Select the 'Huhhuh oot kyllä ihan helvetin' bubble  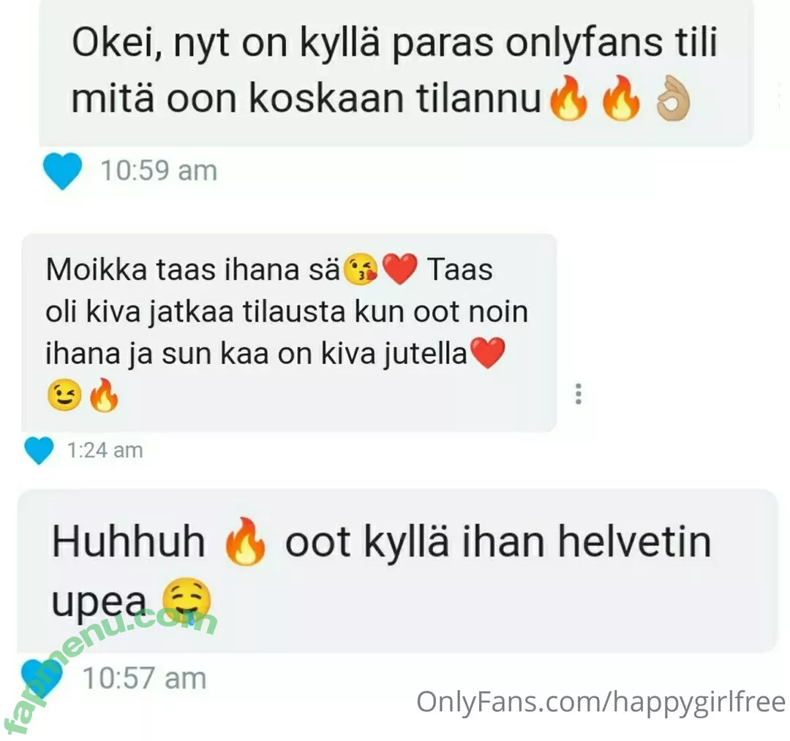tap(397, 571)
